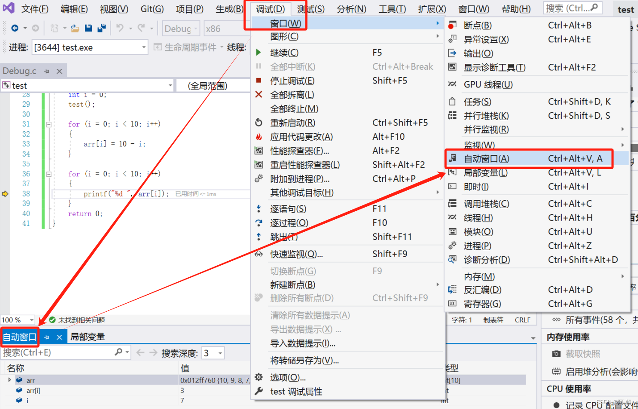The width and height of the screenshot is (638, 409).
Task: Open 即时 window entry
Action: pyautogui.click(x=538, y=187)
